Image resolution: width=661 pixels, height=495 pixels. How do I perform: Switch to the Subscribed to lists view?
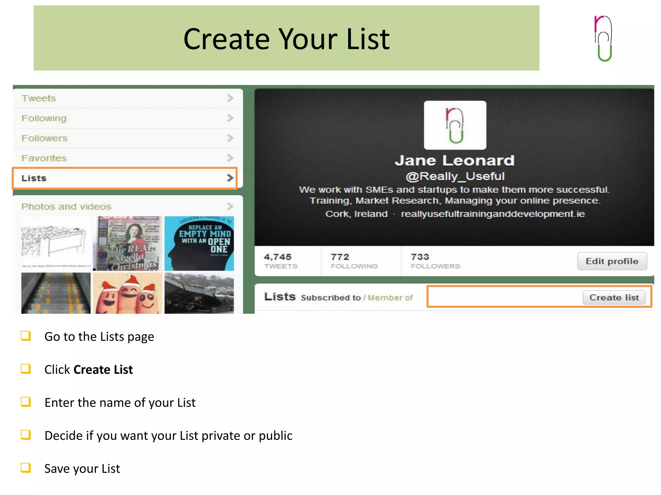pos(331,298)
